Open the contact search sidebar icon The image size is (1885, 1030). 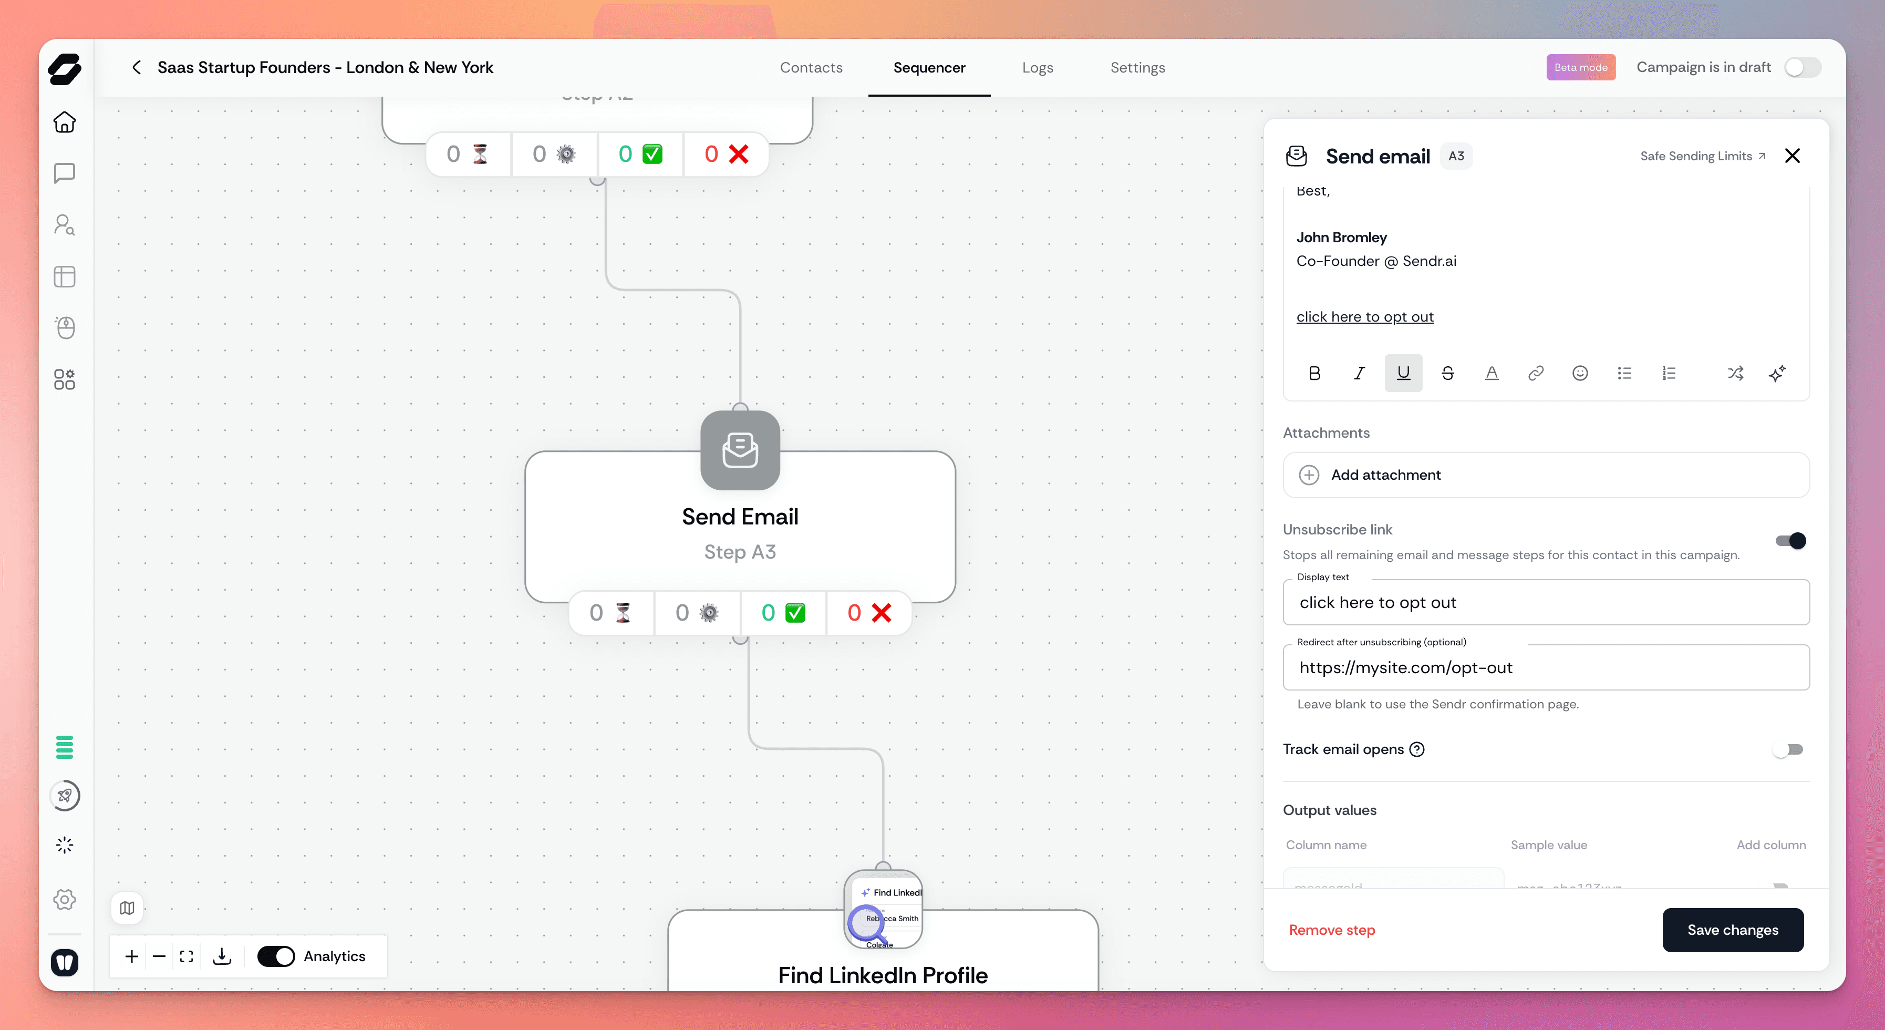tap(65, 225)
